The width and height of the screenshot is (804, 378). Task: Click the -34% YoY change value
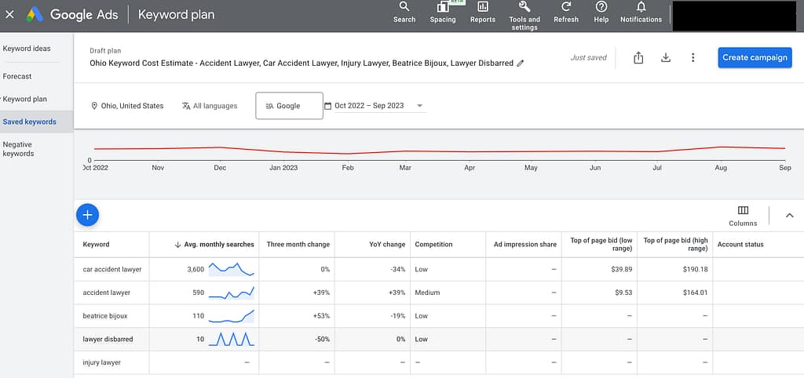pos(397,270)
